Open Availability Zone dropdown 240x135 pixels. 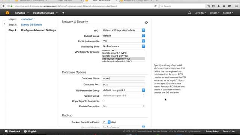(123, 46)
